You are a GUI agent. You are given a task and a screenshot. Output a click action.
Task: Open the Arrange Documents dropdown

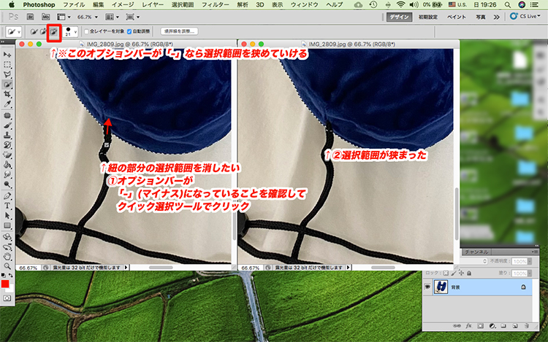(x=113, y=17)
